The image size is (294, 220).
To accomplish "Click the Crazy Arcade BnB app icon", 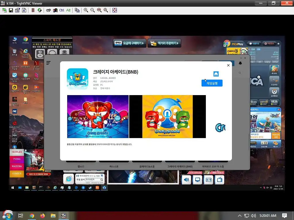I will pos(78,79).
